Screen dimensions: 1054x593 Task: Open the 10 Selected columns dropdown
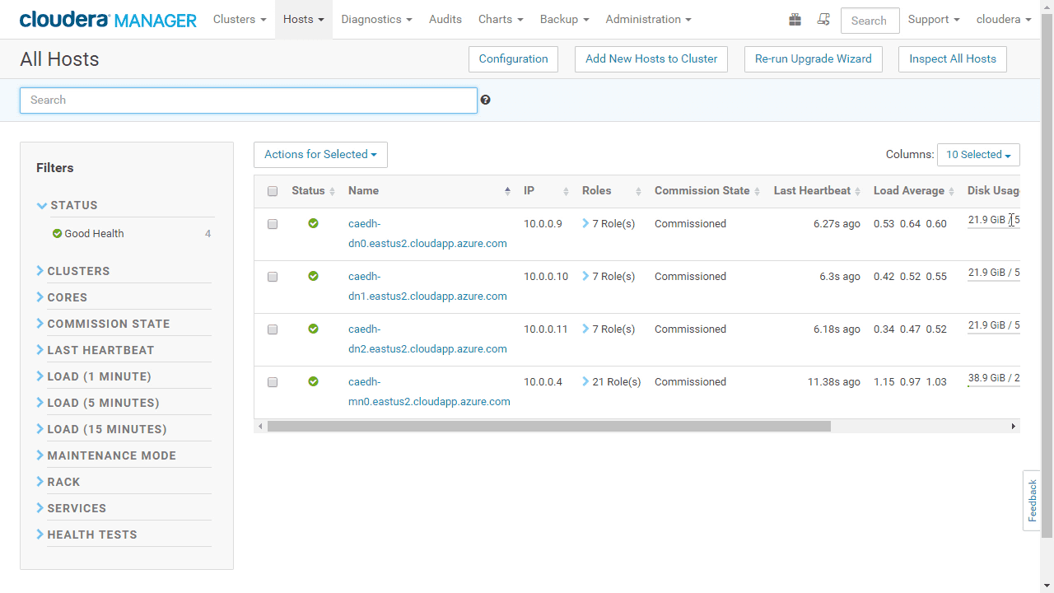click(978, 155)
